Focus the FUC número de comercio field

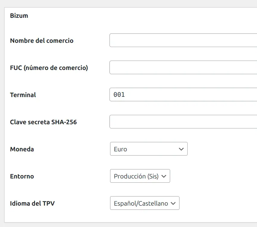183,68
